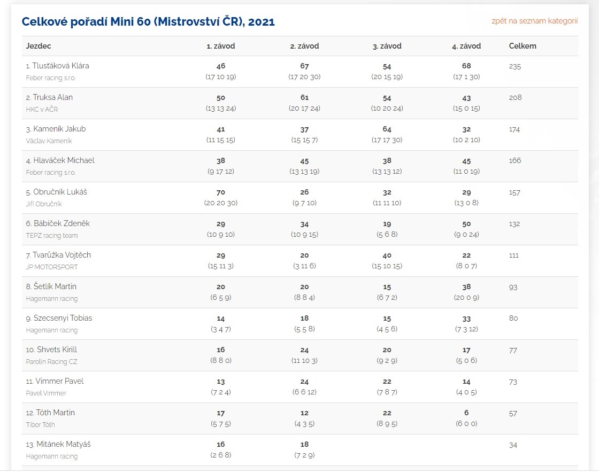Open the entry for Kameník Jakub
The image size is (599, 473).
(x=59, y=129)
